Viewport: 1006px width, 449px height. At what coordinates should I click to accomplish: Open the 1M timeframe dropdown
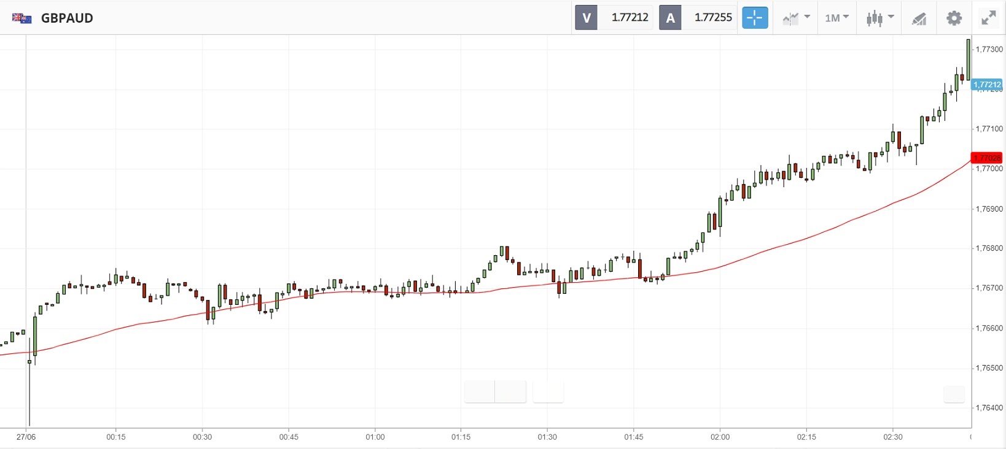tap(836, 18)
